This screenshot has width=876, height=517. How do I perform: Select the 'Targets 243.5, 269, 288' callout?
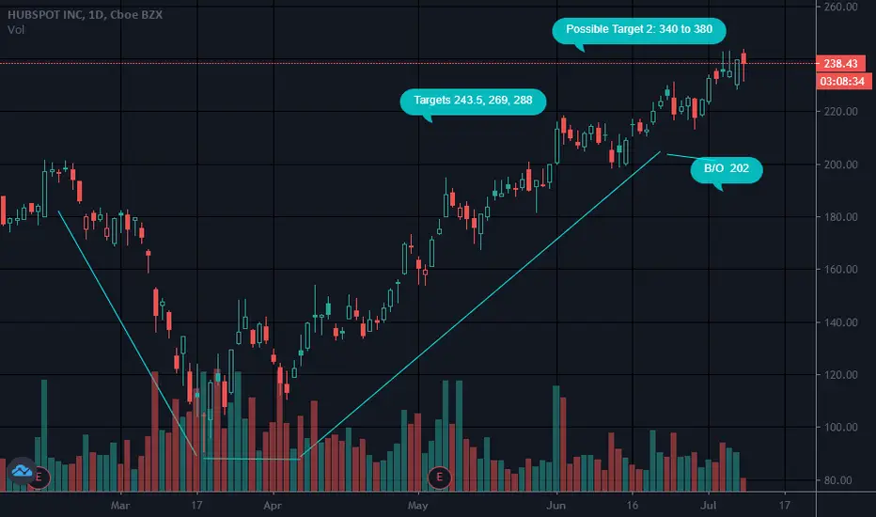(x=473, y=102)
